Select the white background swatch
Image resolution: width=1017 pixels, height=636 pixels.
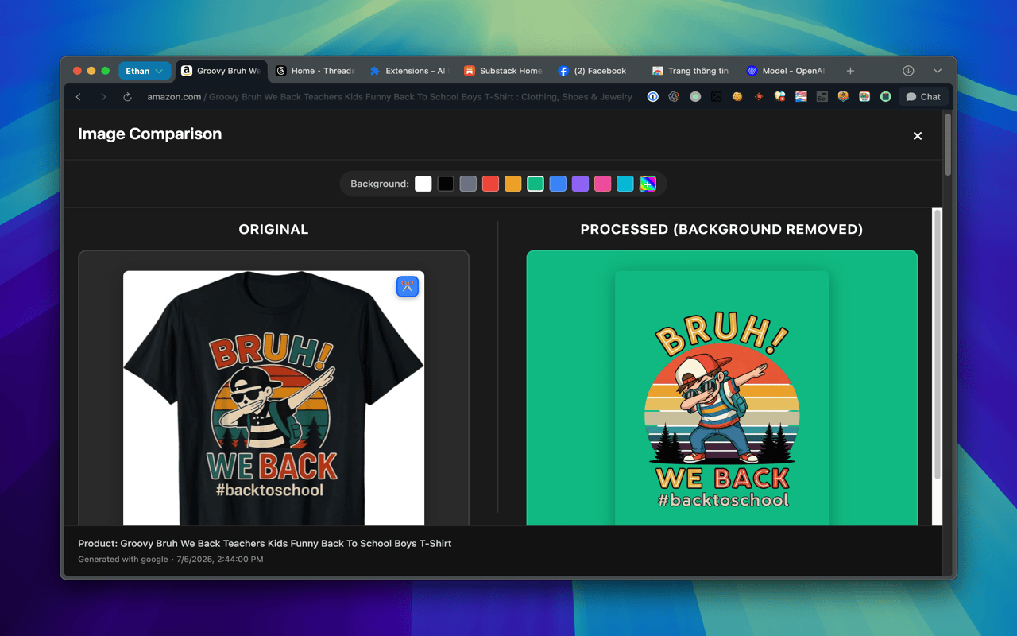423,184
